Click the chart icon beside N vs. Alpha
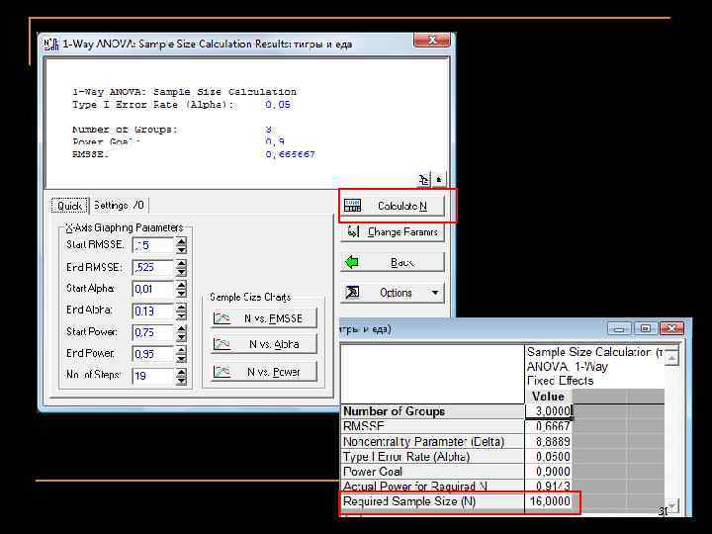The height and width of the screenshot is (534, 712). point(222,345)
